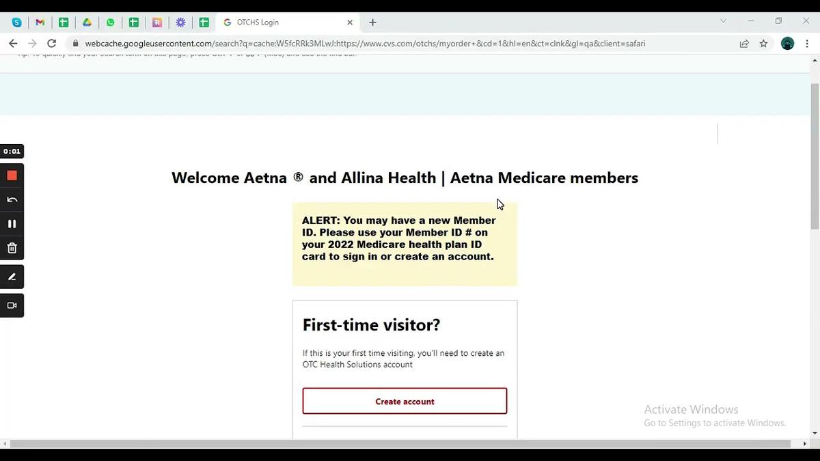Screen dimensions: 820x461
Task: Close the OTCHS Login tab
Action: (350, 23)
